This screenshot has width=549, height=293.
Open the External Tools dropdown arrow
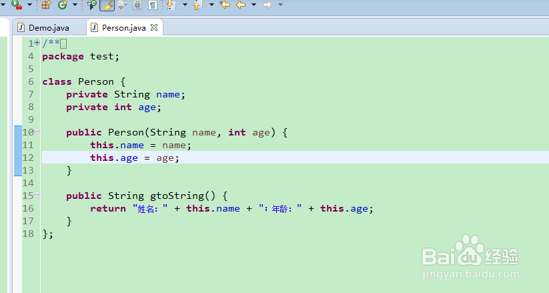(x=30, y=5)
